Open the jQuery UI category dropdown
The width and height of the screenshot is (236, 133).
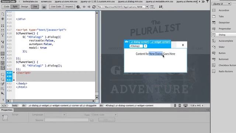(x=221, y=4)
